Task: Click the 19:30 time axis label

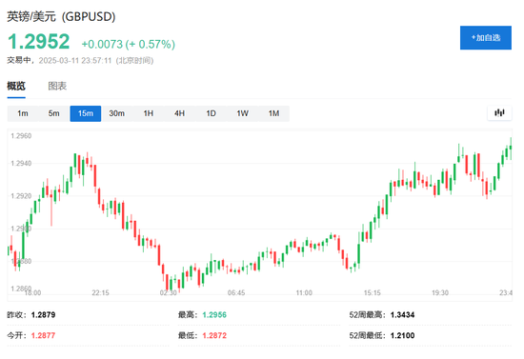Action: [440, 293]
